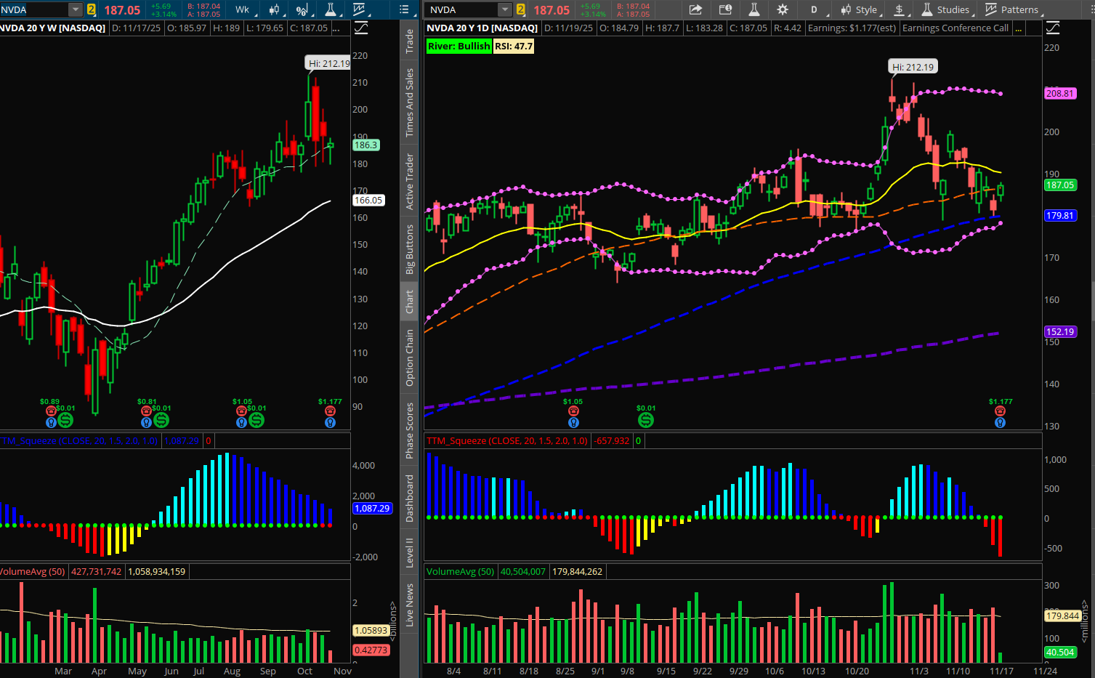1095x678 pixels.
Task: Click the Hi: 212.19 bubble on daily chart
Action: coord(913,67)
